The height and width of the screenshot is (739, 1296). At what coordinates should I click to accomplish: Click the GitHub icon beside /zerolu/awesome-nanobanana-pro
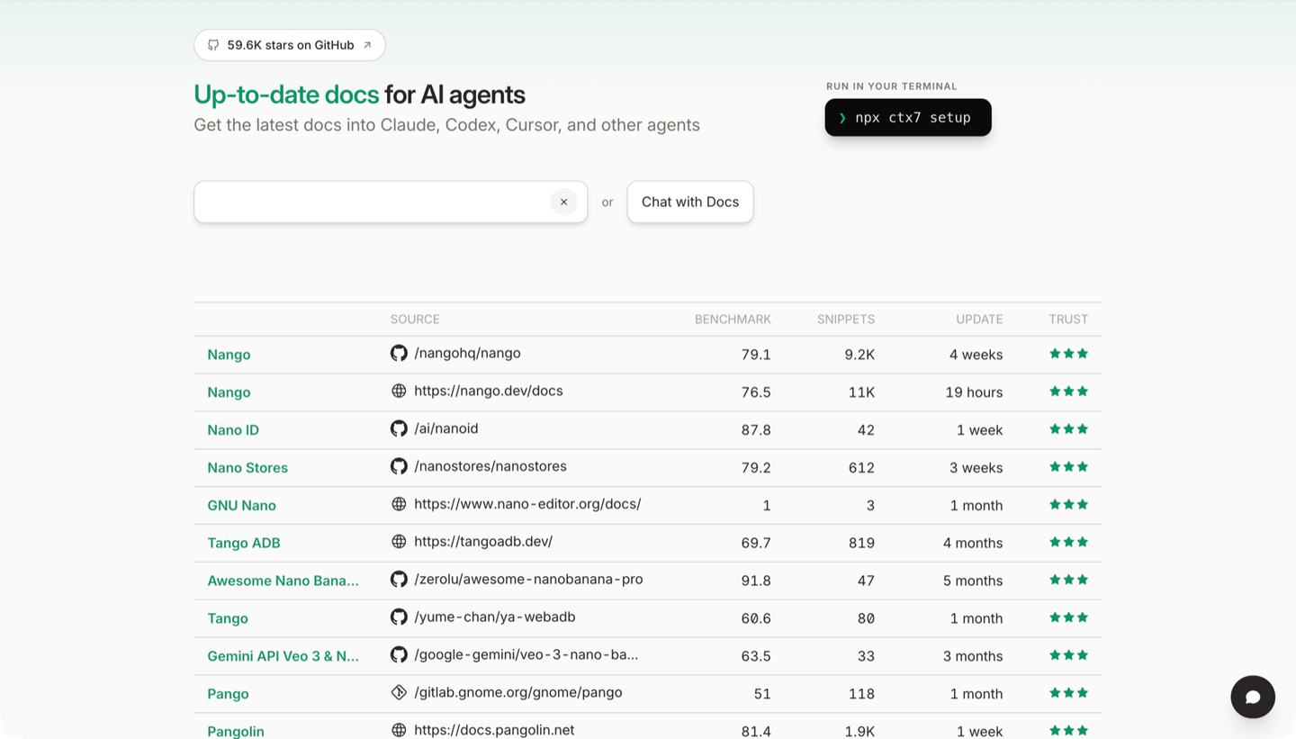tap(399, 580)
